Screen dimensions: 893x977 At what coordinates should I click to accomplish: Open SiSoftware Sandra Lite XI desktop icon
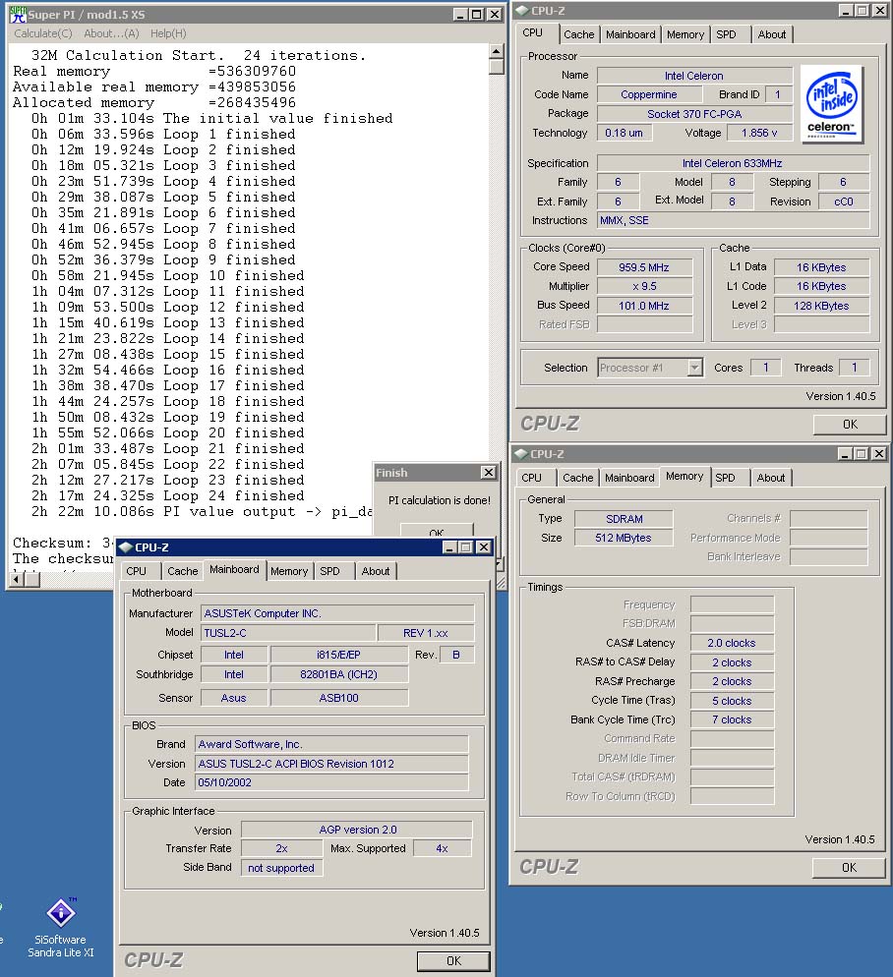[x=61, y=927]
